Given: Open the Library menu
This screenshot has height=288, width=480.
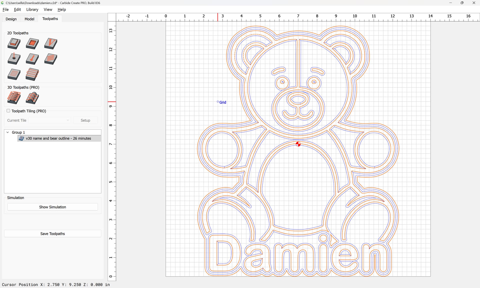Looking at the screenshot, I should click(x=32, y=9).
